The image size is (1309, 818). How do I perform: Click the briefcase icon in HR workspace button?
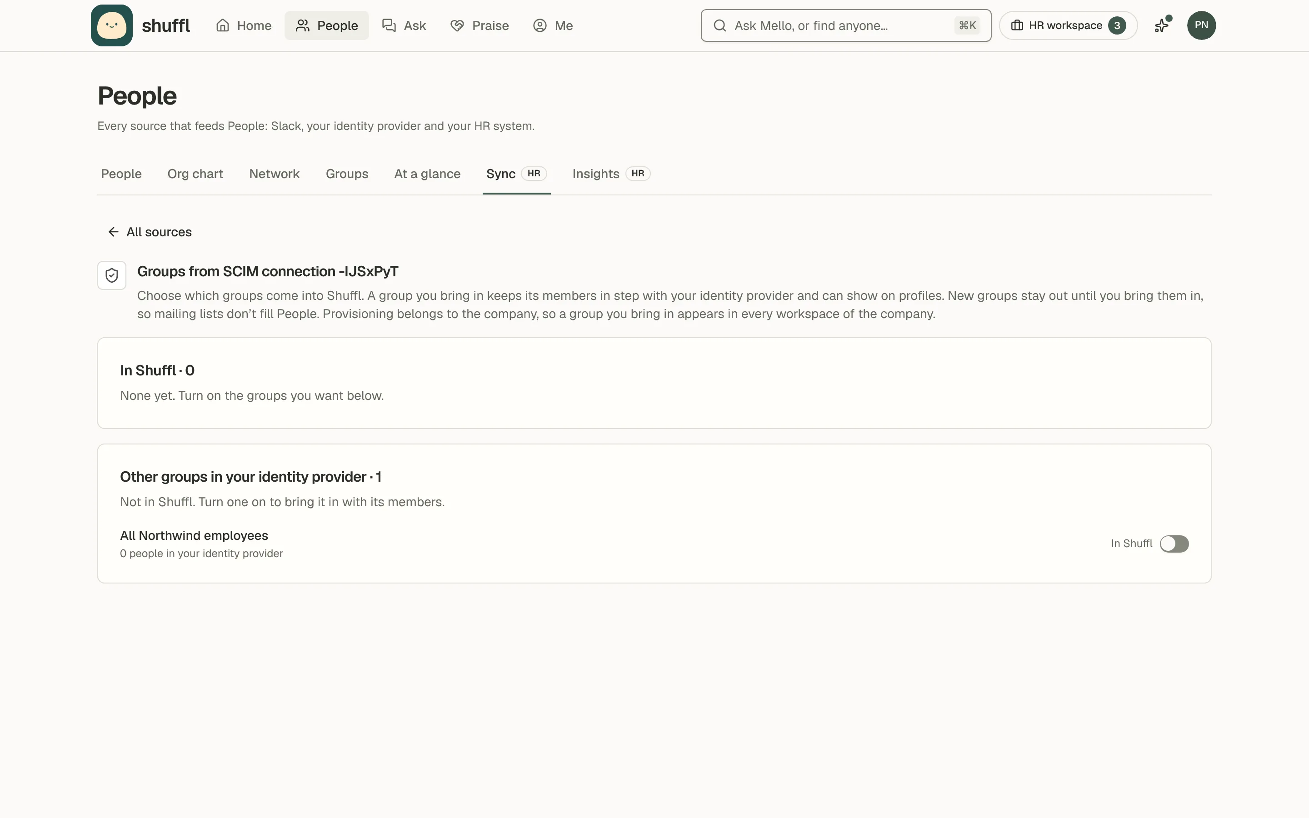click(1017, 25)
